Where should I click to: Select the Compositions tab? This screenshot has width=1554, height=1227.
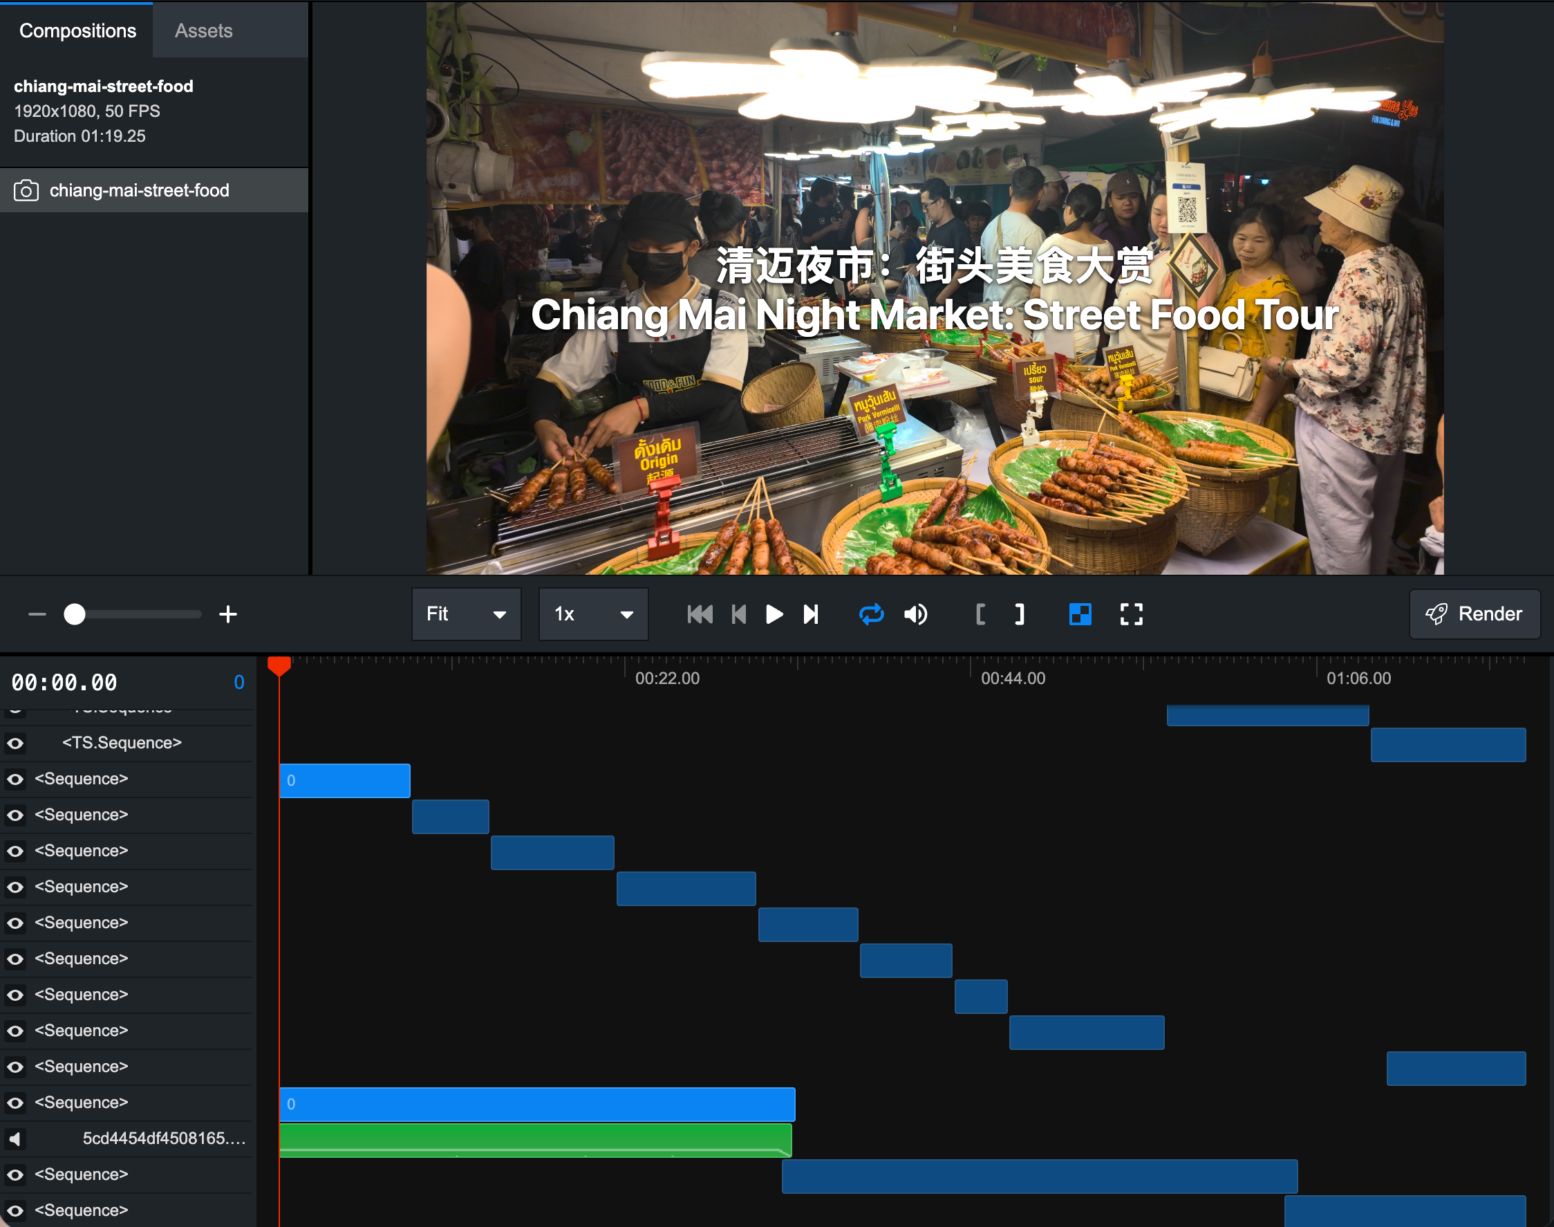coord(77,31)
